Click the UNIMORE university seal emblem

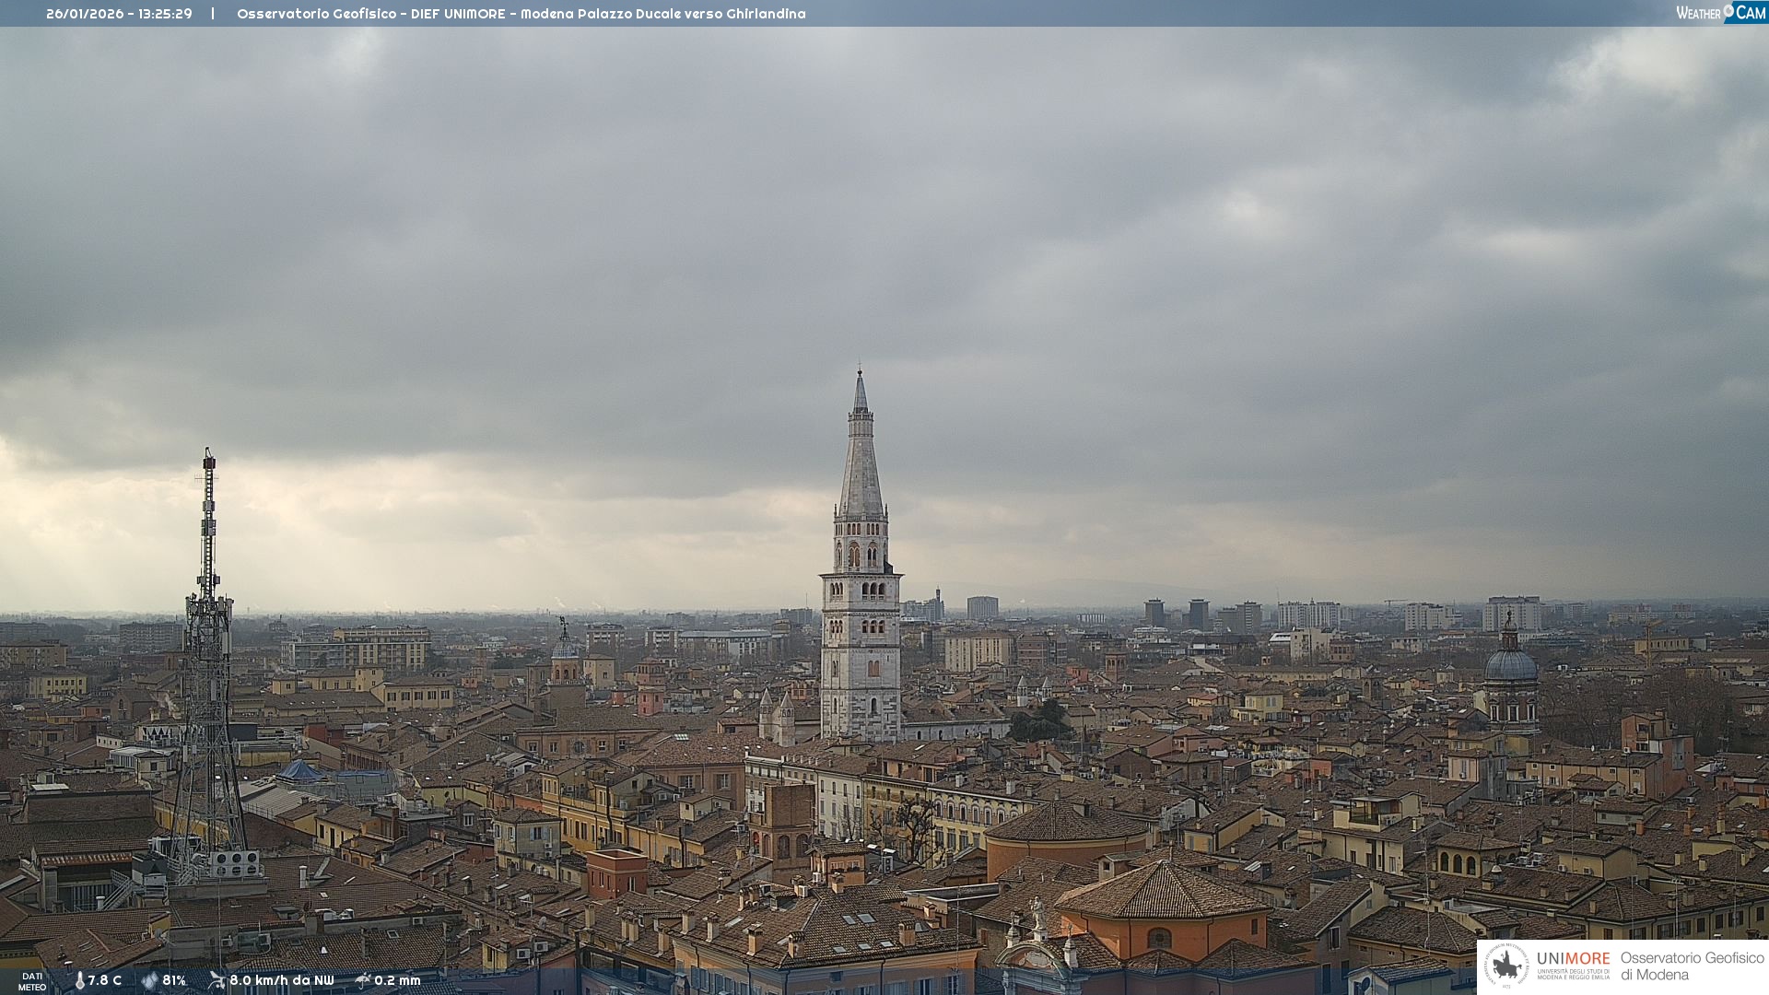pos(1506,966)
